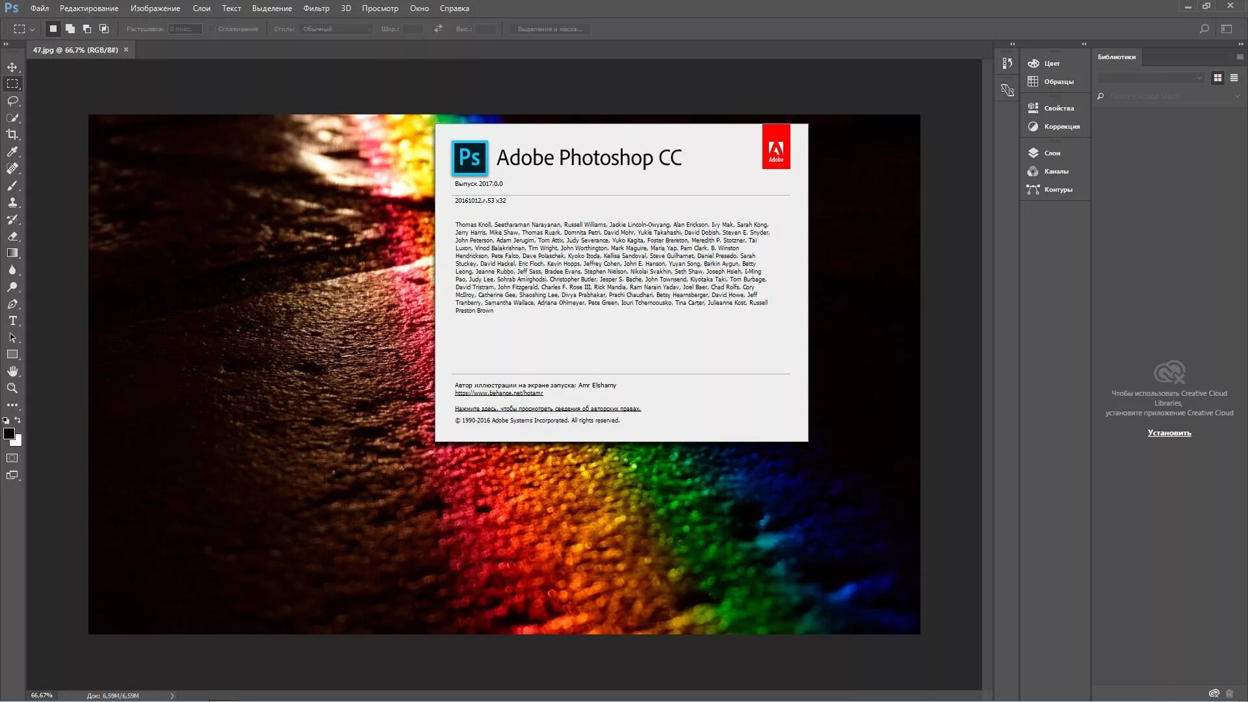The height and width of the screenshot is (702, 1248).
Task: Open the behance.net/hotamr link
Action: click(499, 393)
